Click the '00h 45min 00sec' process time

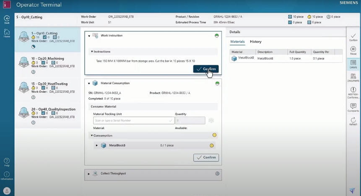[x=224, y=23]
